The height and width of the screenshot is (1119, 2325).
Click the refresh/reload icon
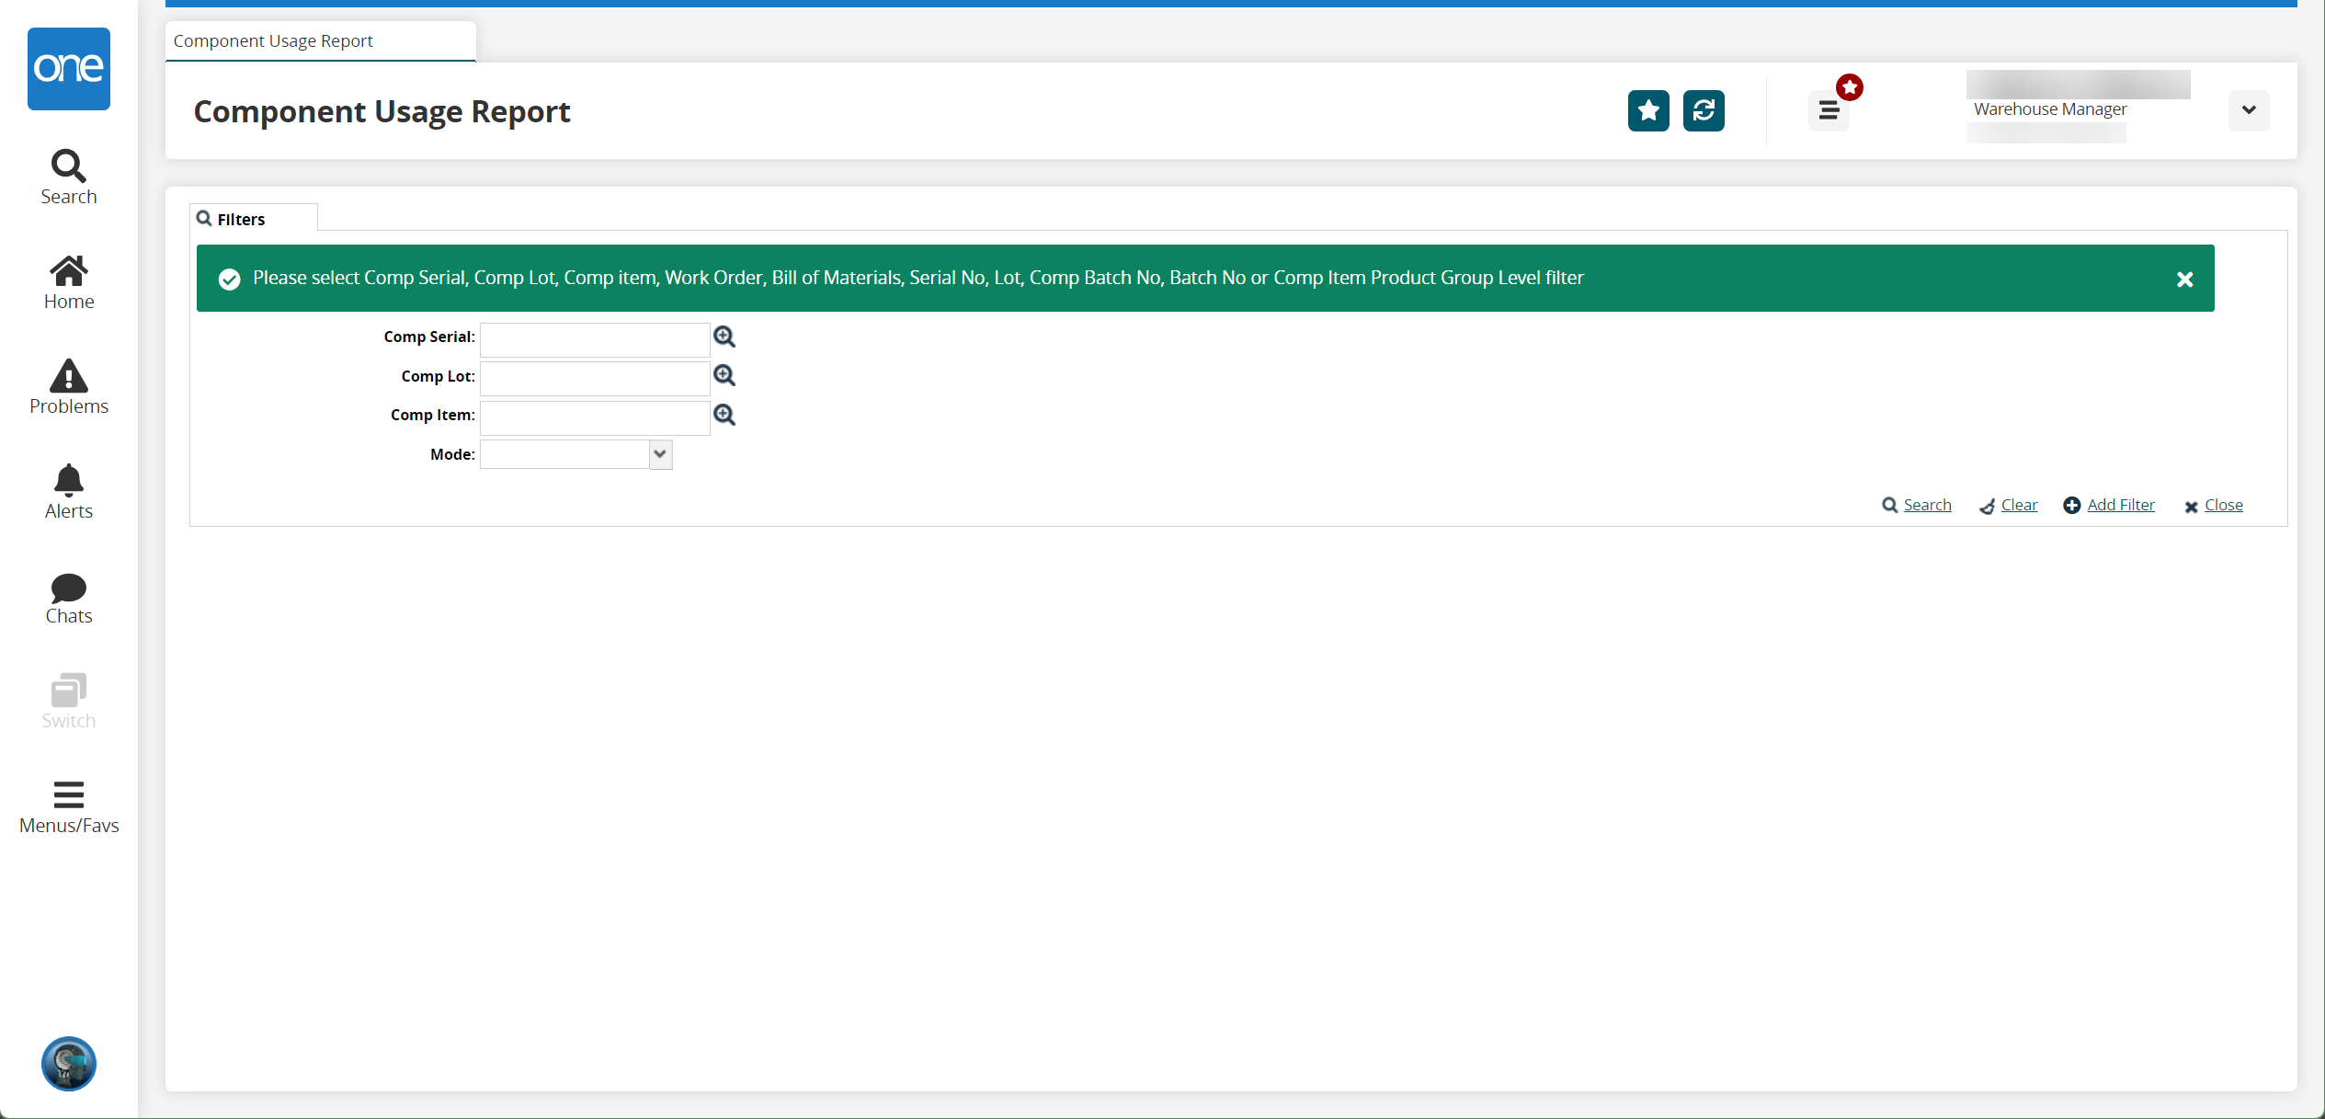(1703, 111)
